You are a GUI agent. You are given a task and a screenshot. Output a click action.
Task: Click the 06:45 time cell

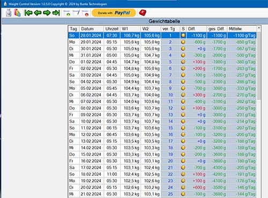(112, 134)
